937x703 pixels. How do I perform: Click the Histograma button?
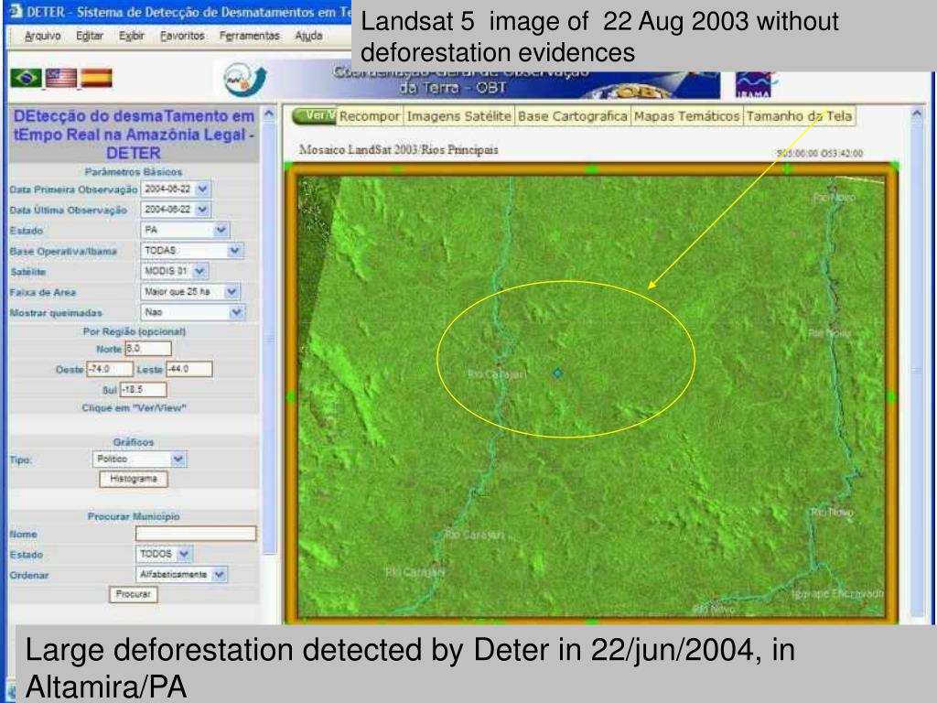(134, 479)
